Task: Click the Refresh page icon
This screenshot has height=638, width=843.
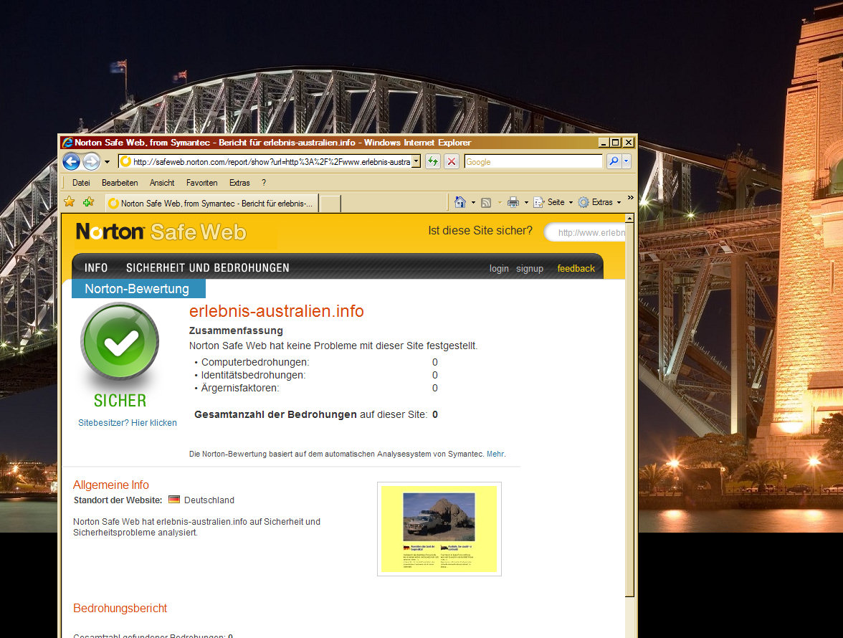Action: click(x=433, y=161)
